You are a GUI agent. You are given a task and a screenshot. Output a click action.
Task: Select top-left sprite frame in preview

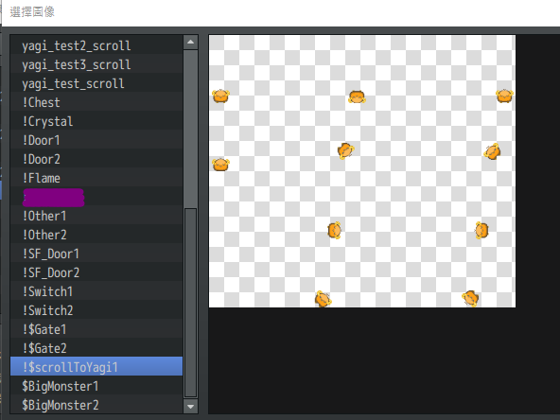point(220,96)
